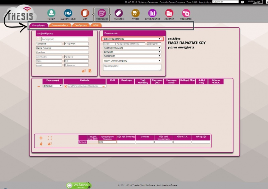Click the Λογιστική module icon
268x189 pixels.
click(169, 13)
